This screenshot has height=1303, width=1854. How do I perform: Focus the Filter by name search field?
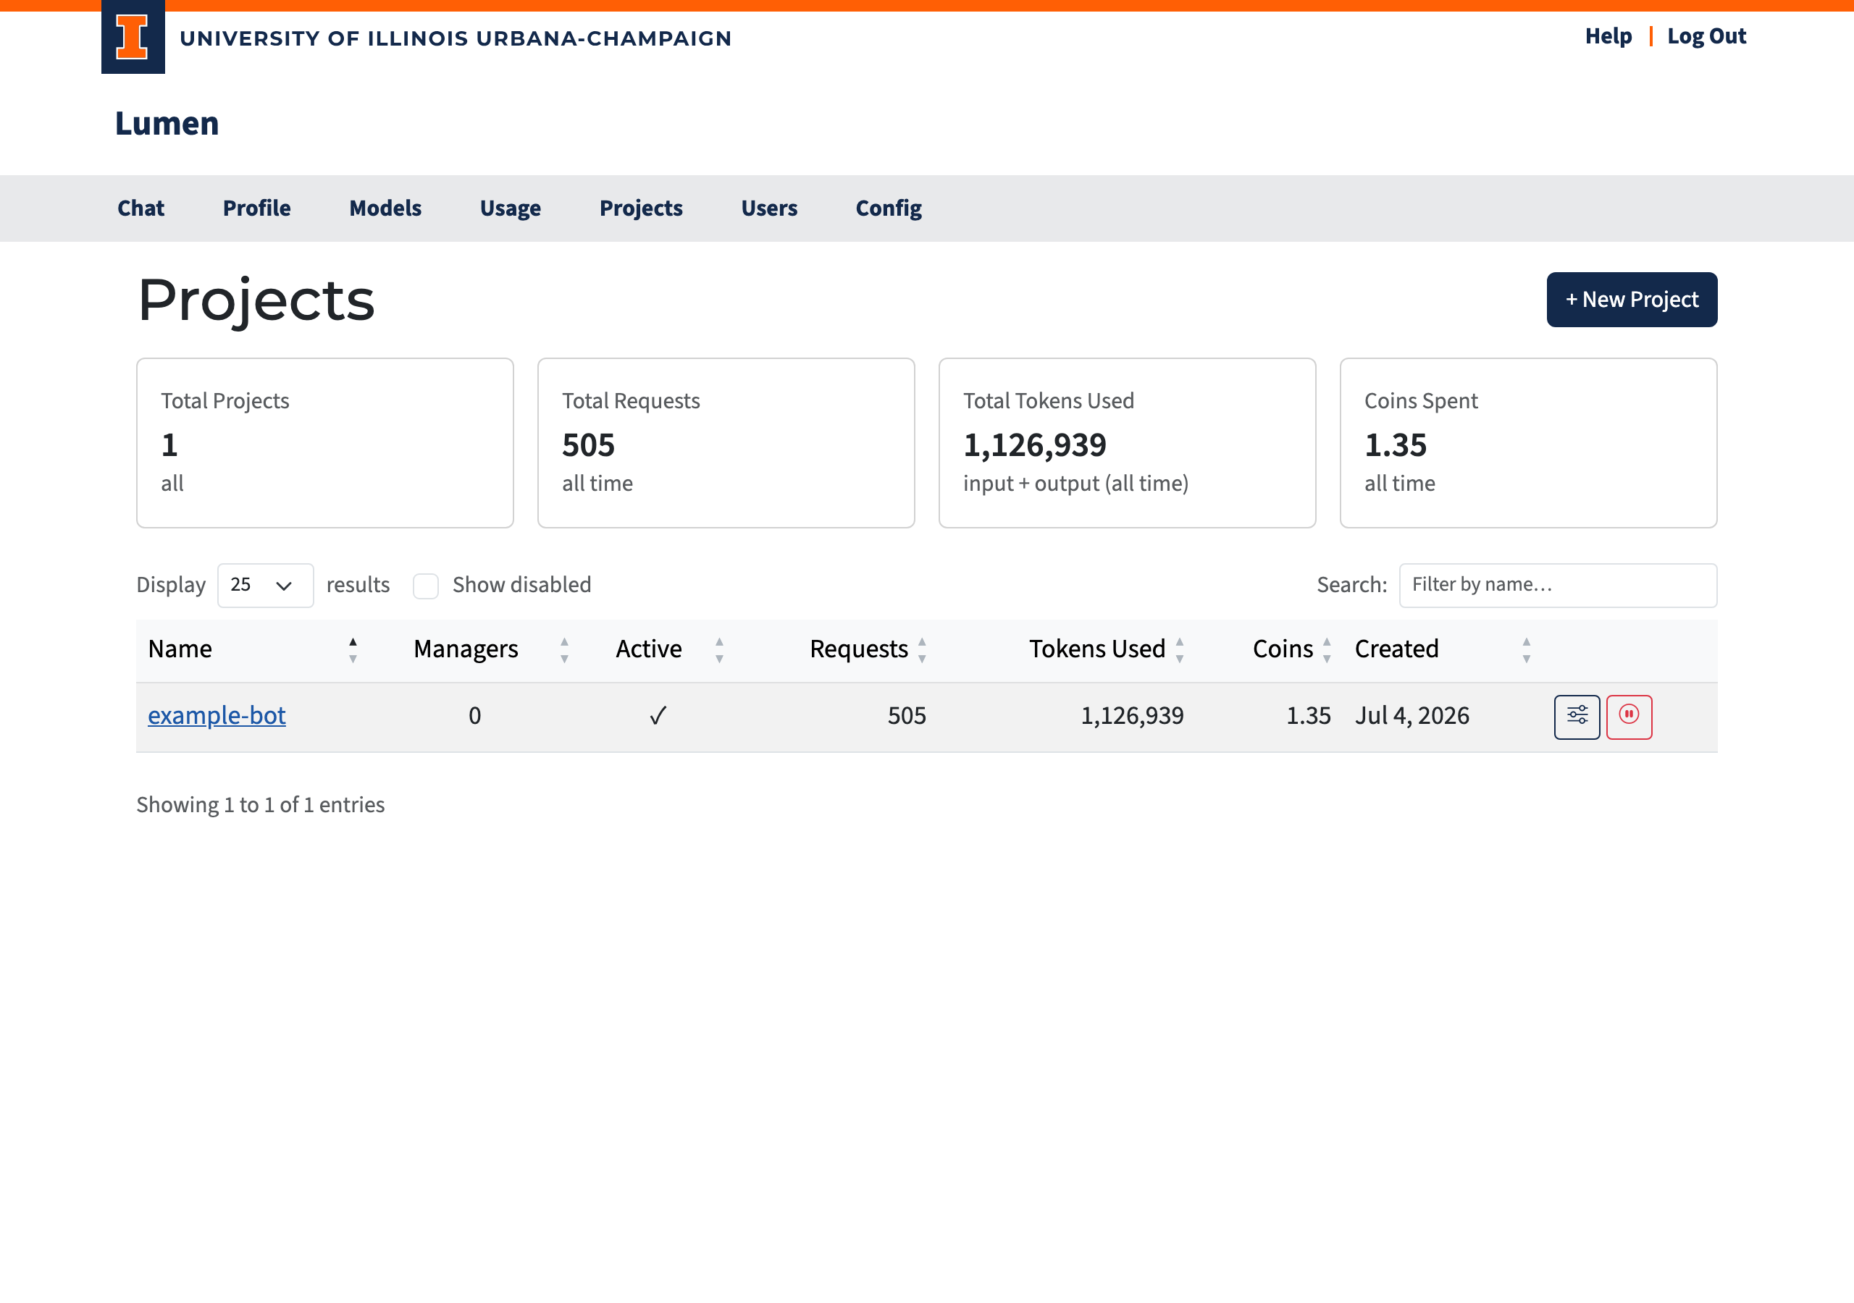point(1558,586)
